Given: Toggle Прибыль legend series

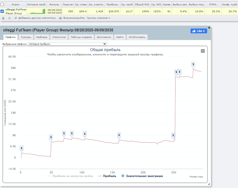Looking at the screenshot, I should 107,176.
